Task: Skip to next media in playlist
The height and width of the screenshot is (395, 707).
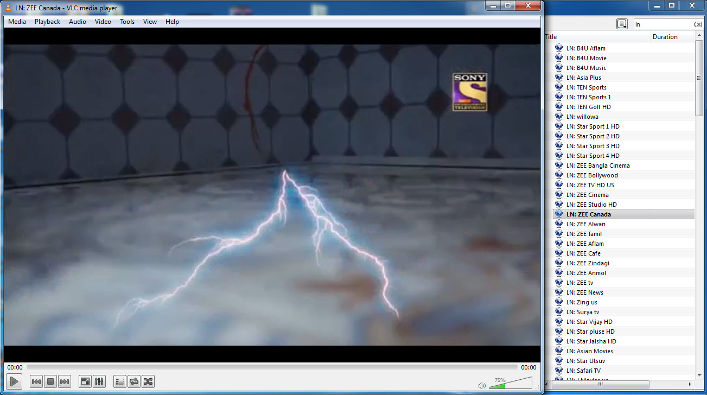Action: pos(65,382)
